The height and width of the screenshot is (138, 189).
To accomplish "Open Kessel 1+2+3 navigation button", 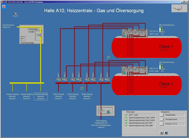I will point(161,124).
